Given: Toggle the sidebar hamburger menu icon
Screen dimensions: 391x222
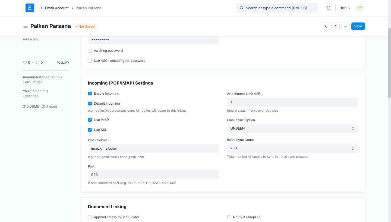Looking at the screenshot, I should (x=26, y=26).
